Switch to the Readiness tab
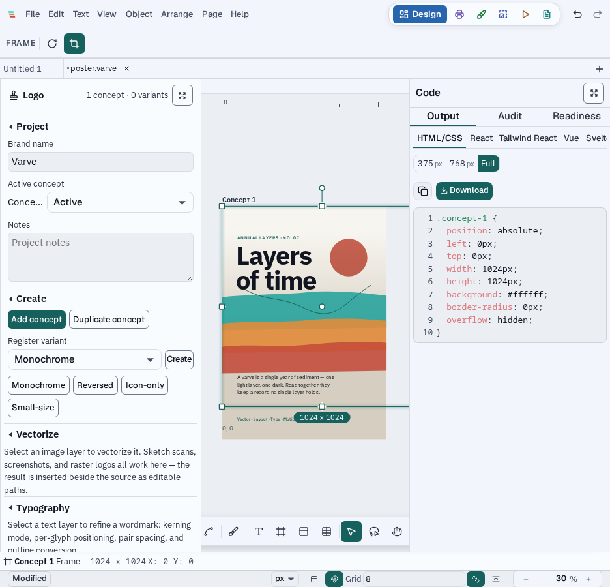 pos(577,116)
